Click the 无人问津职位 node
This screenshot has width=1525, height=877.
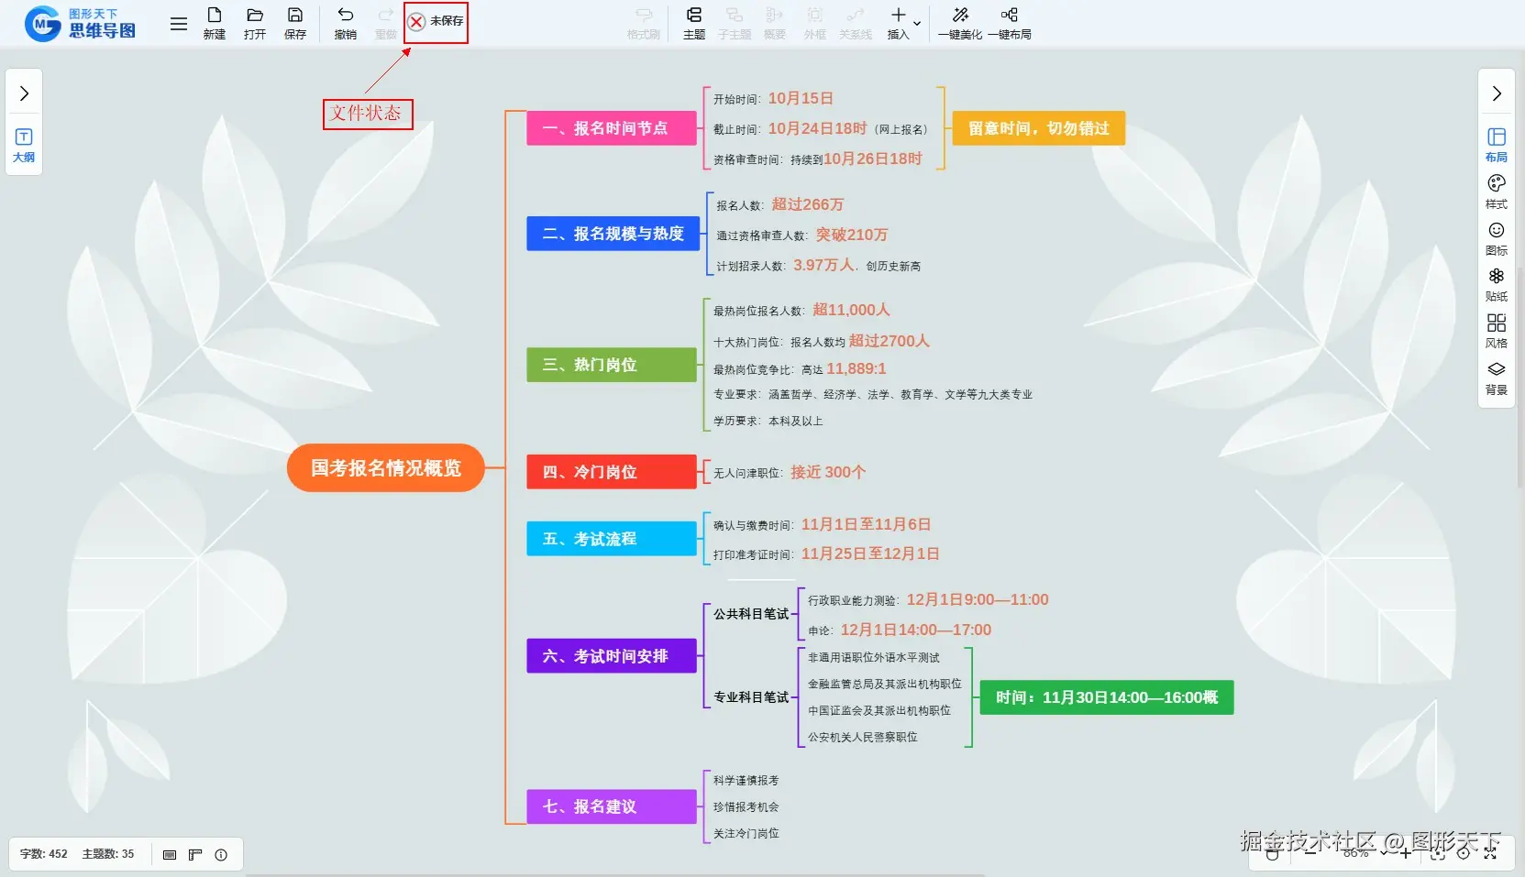790,472
